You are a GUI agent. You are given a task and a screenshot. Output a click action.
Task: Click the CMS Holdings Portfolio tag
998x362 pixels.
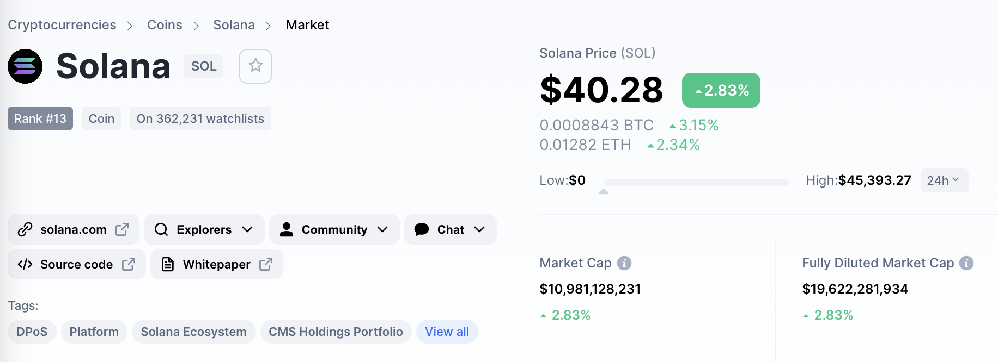[336, 332]
